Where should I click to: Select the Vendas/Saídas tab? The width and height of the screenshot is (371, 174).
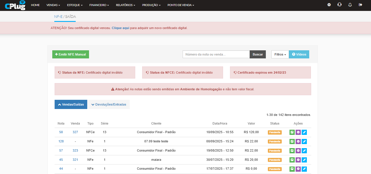click(x=71, y=105)
